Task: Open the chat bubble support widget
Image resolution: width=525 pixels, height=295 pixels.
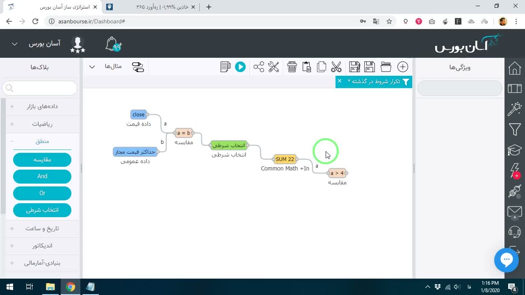Action: 507,260
